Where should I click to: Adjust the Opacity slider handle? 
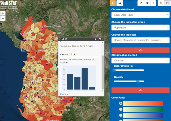click(138, 81)
